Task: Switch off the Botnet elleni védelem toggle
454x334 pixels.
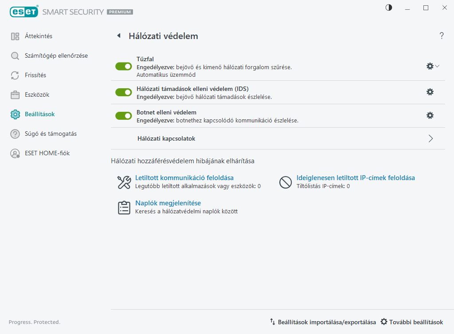Action: 124,116
